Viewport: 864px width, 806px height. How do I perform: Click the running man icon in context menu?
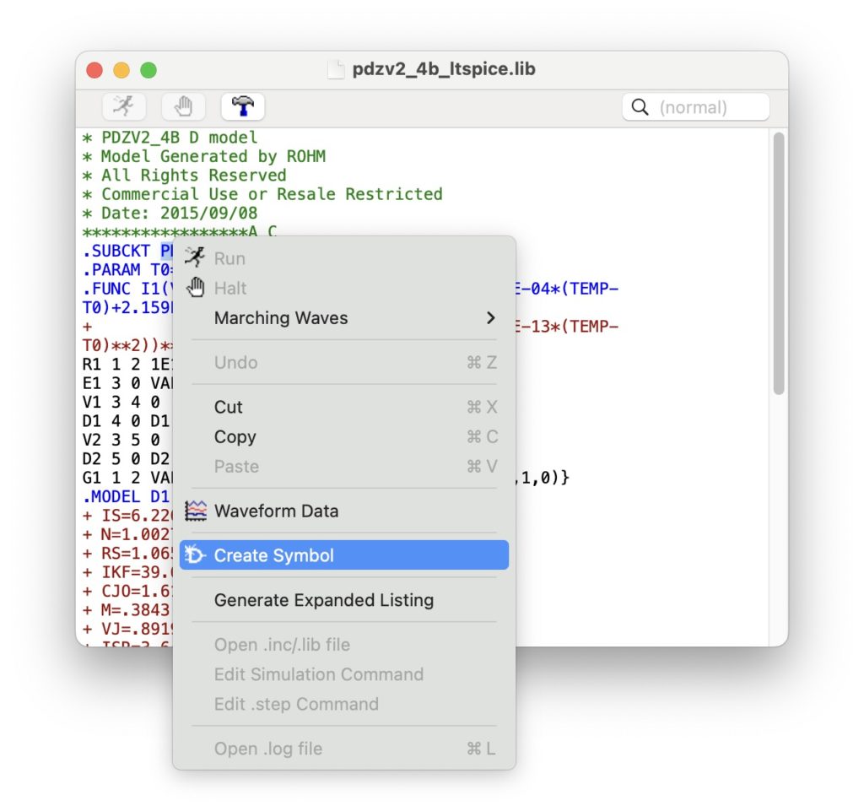(196, 258)
